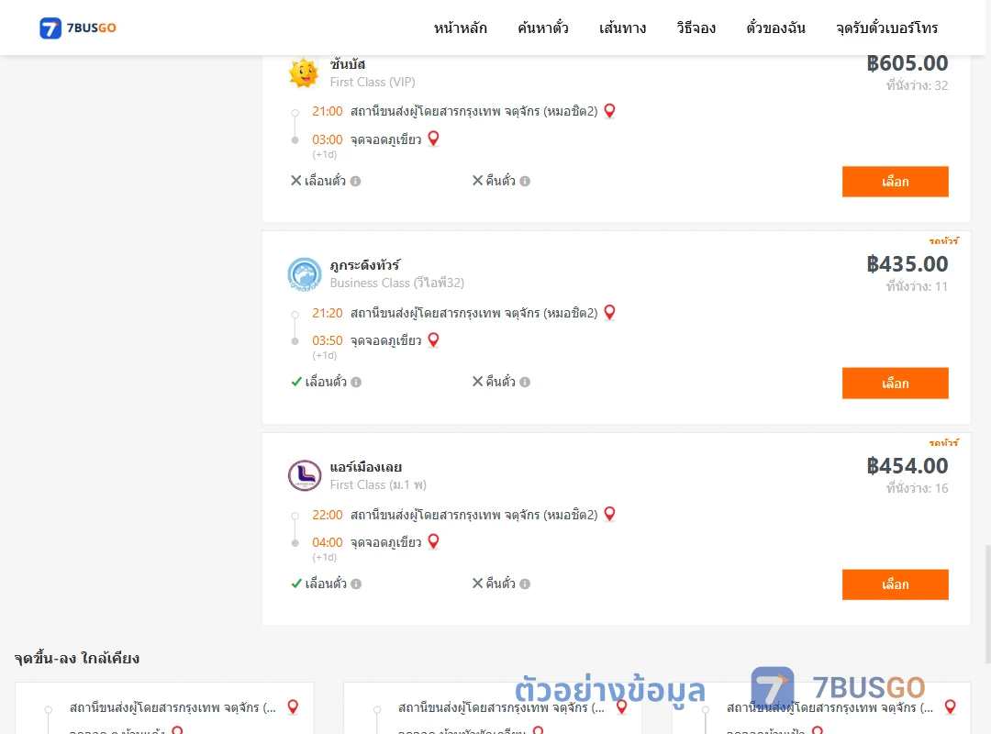Image resolution: width=991 pixels, height=734 pixels.
Task: Click the ฿435.00 price
Action: pyautogui.click(x=907, y=264)
